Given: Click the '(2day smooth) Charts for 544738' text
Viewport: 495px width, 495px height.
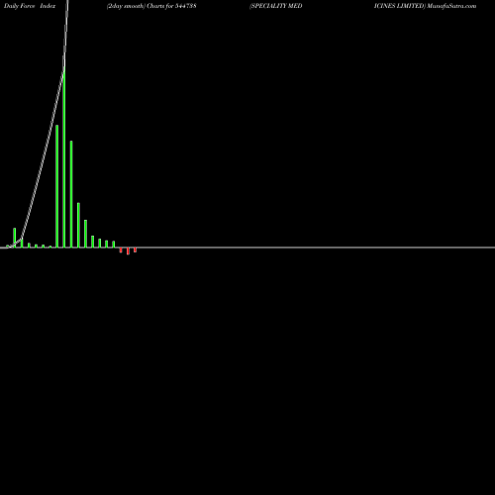Looking at the screenshot, I should 151,6.
